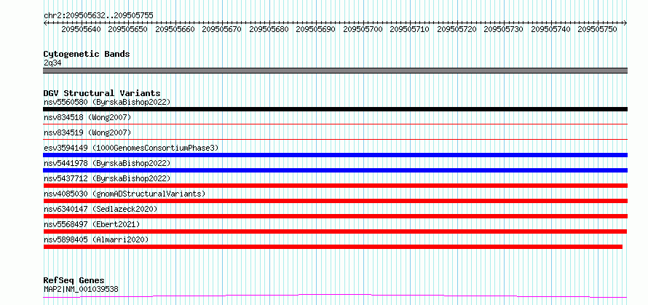The image size is (648, 305).
Task: Click label nsv834519 (Wong2007)
Action: pos(87,132)
